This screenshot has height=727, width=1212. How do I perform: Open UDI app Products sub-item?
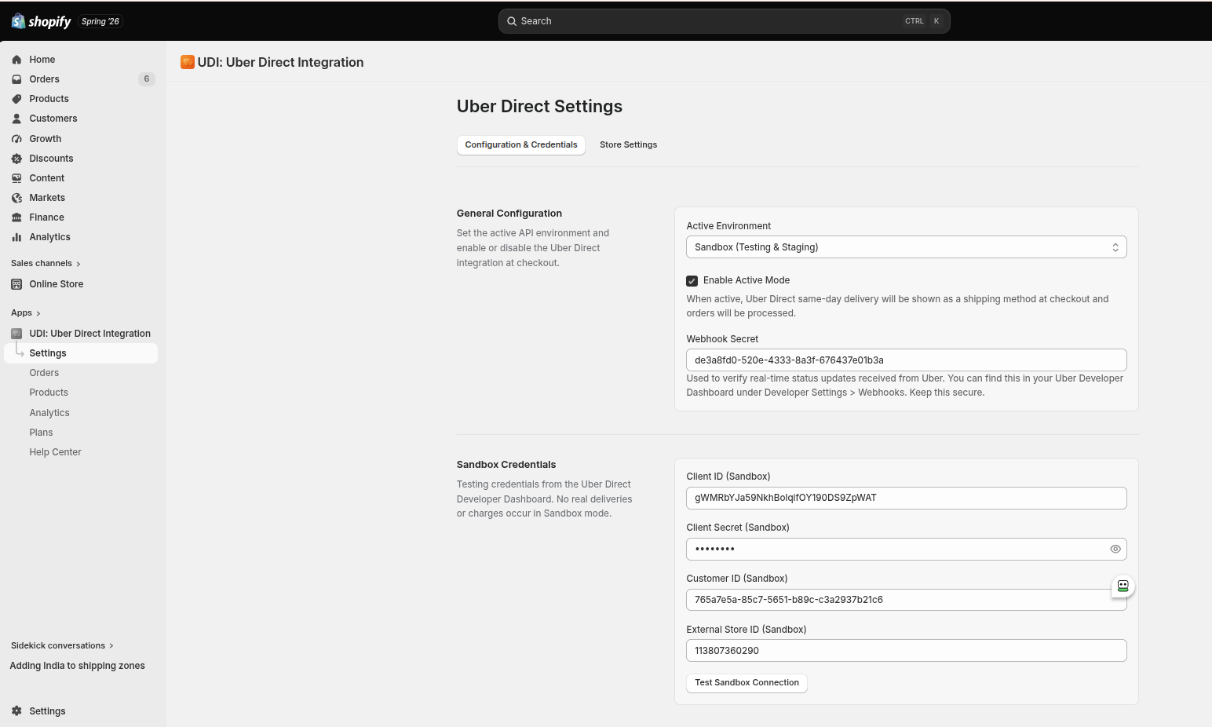(49, 393)
